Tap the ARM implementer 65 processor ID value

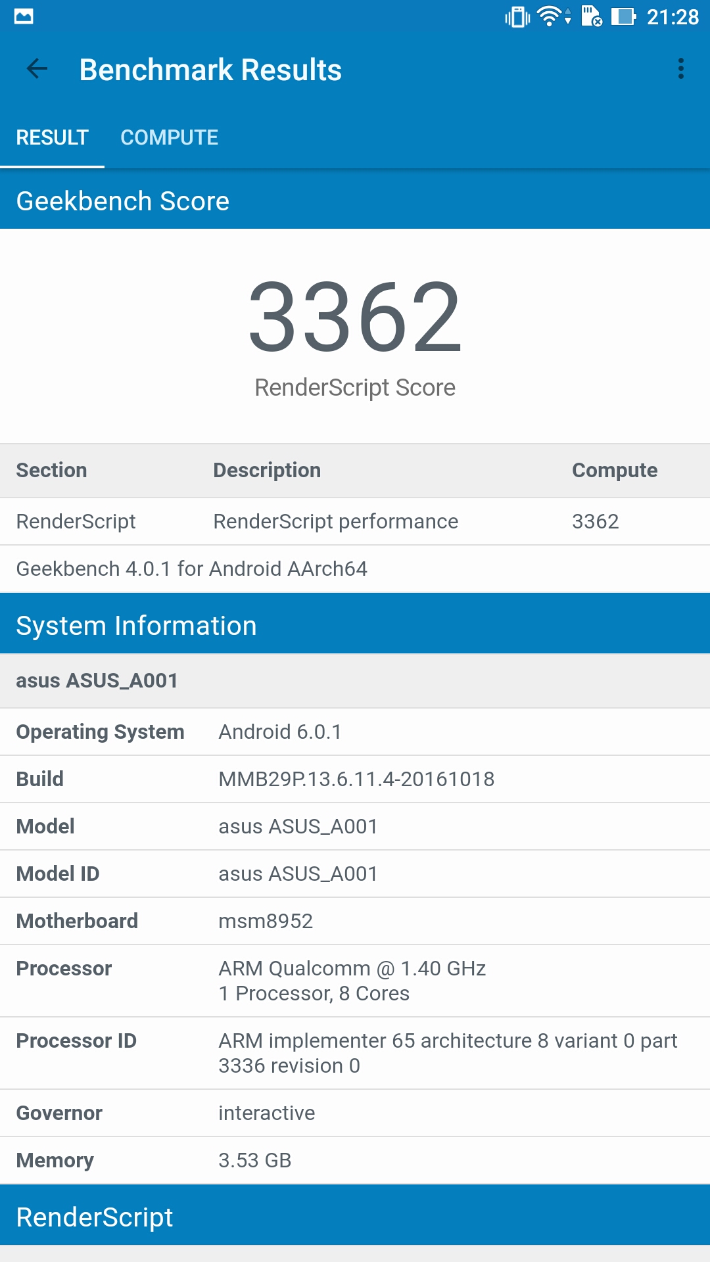[448, 1053]
